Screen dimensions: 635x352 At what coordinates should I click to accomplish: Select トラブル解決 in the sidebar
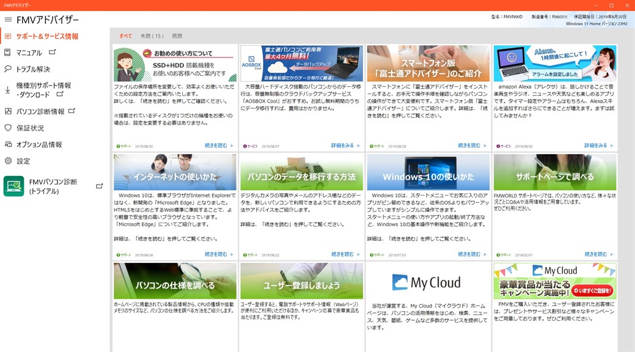click(x=33, y=69)
